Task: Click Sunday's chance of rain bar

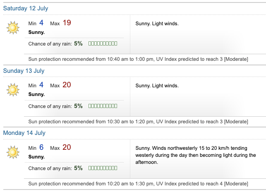Action: point(103,106)
